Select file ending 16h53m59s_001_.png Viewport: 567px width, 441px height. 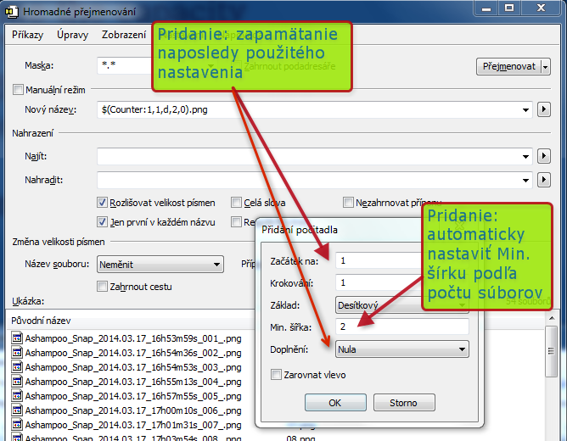133,338
